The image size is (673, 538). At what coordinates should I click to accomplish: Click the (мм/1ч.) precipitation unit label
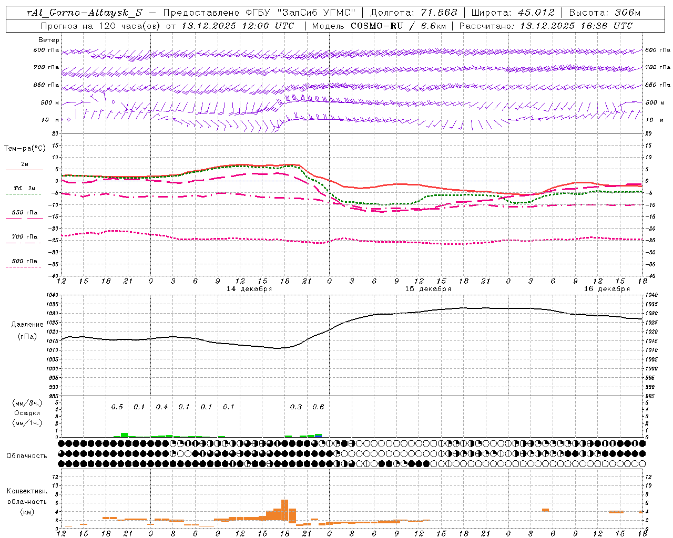27,423
